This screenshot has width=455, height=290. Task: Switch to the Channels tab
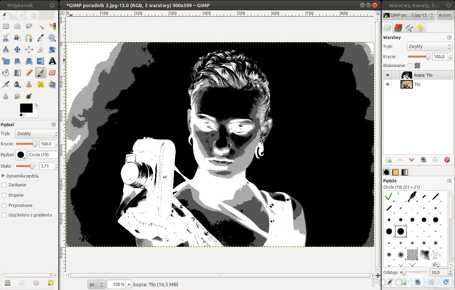point(398,28)
